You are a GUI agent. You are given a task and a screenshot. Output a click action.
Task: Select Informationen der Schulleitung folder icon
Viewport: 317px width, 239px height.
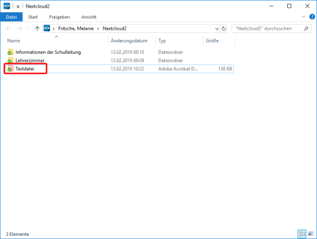[x=10, y=52]
